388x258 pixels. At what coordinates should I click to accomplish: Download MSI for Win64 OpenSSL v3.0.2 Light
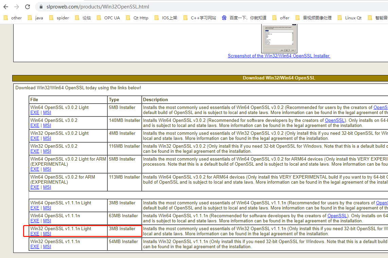47,113
